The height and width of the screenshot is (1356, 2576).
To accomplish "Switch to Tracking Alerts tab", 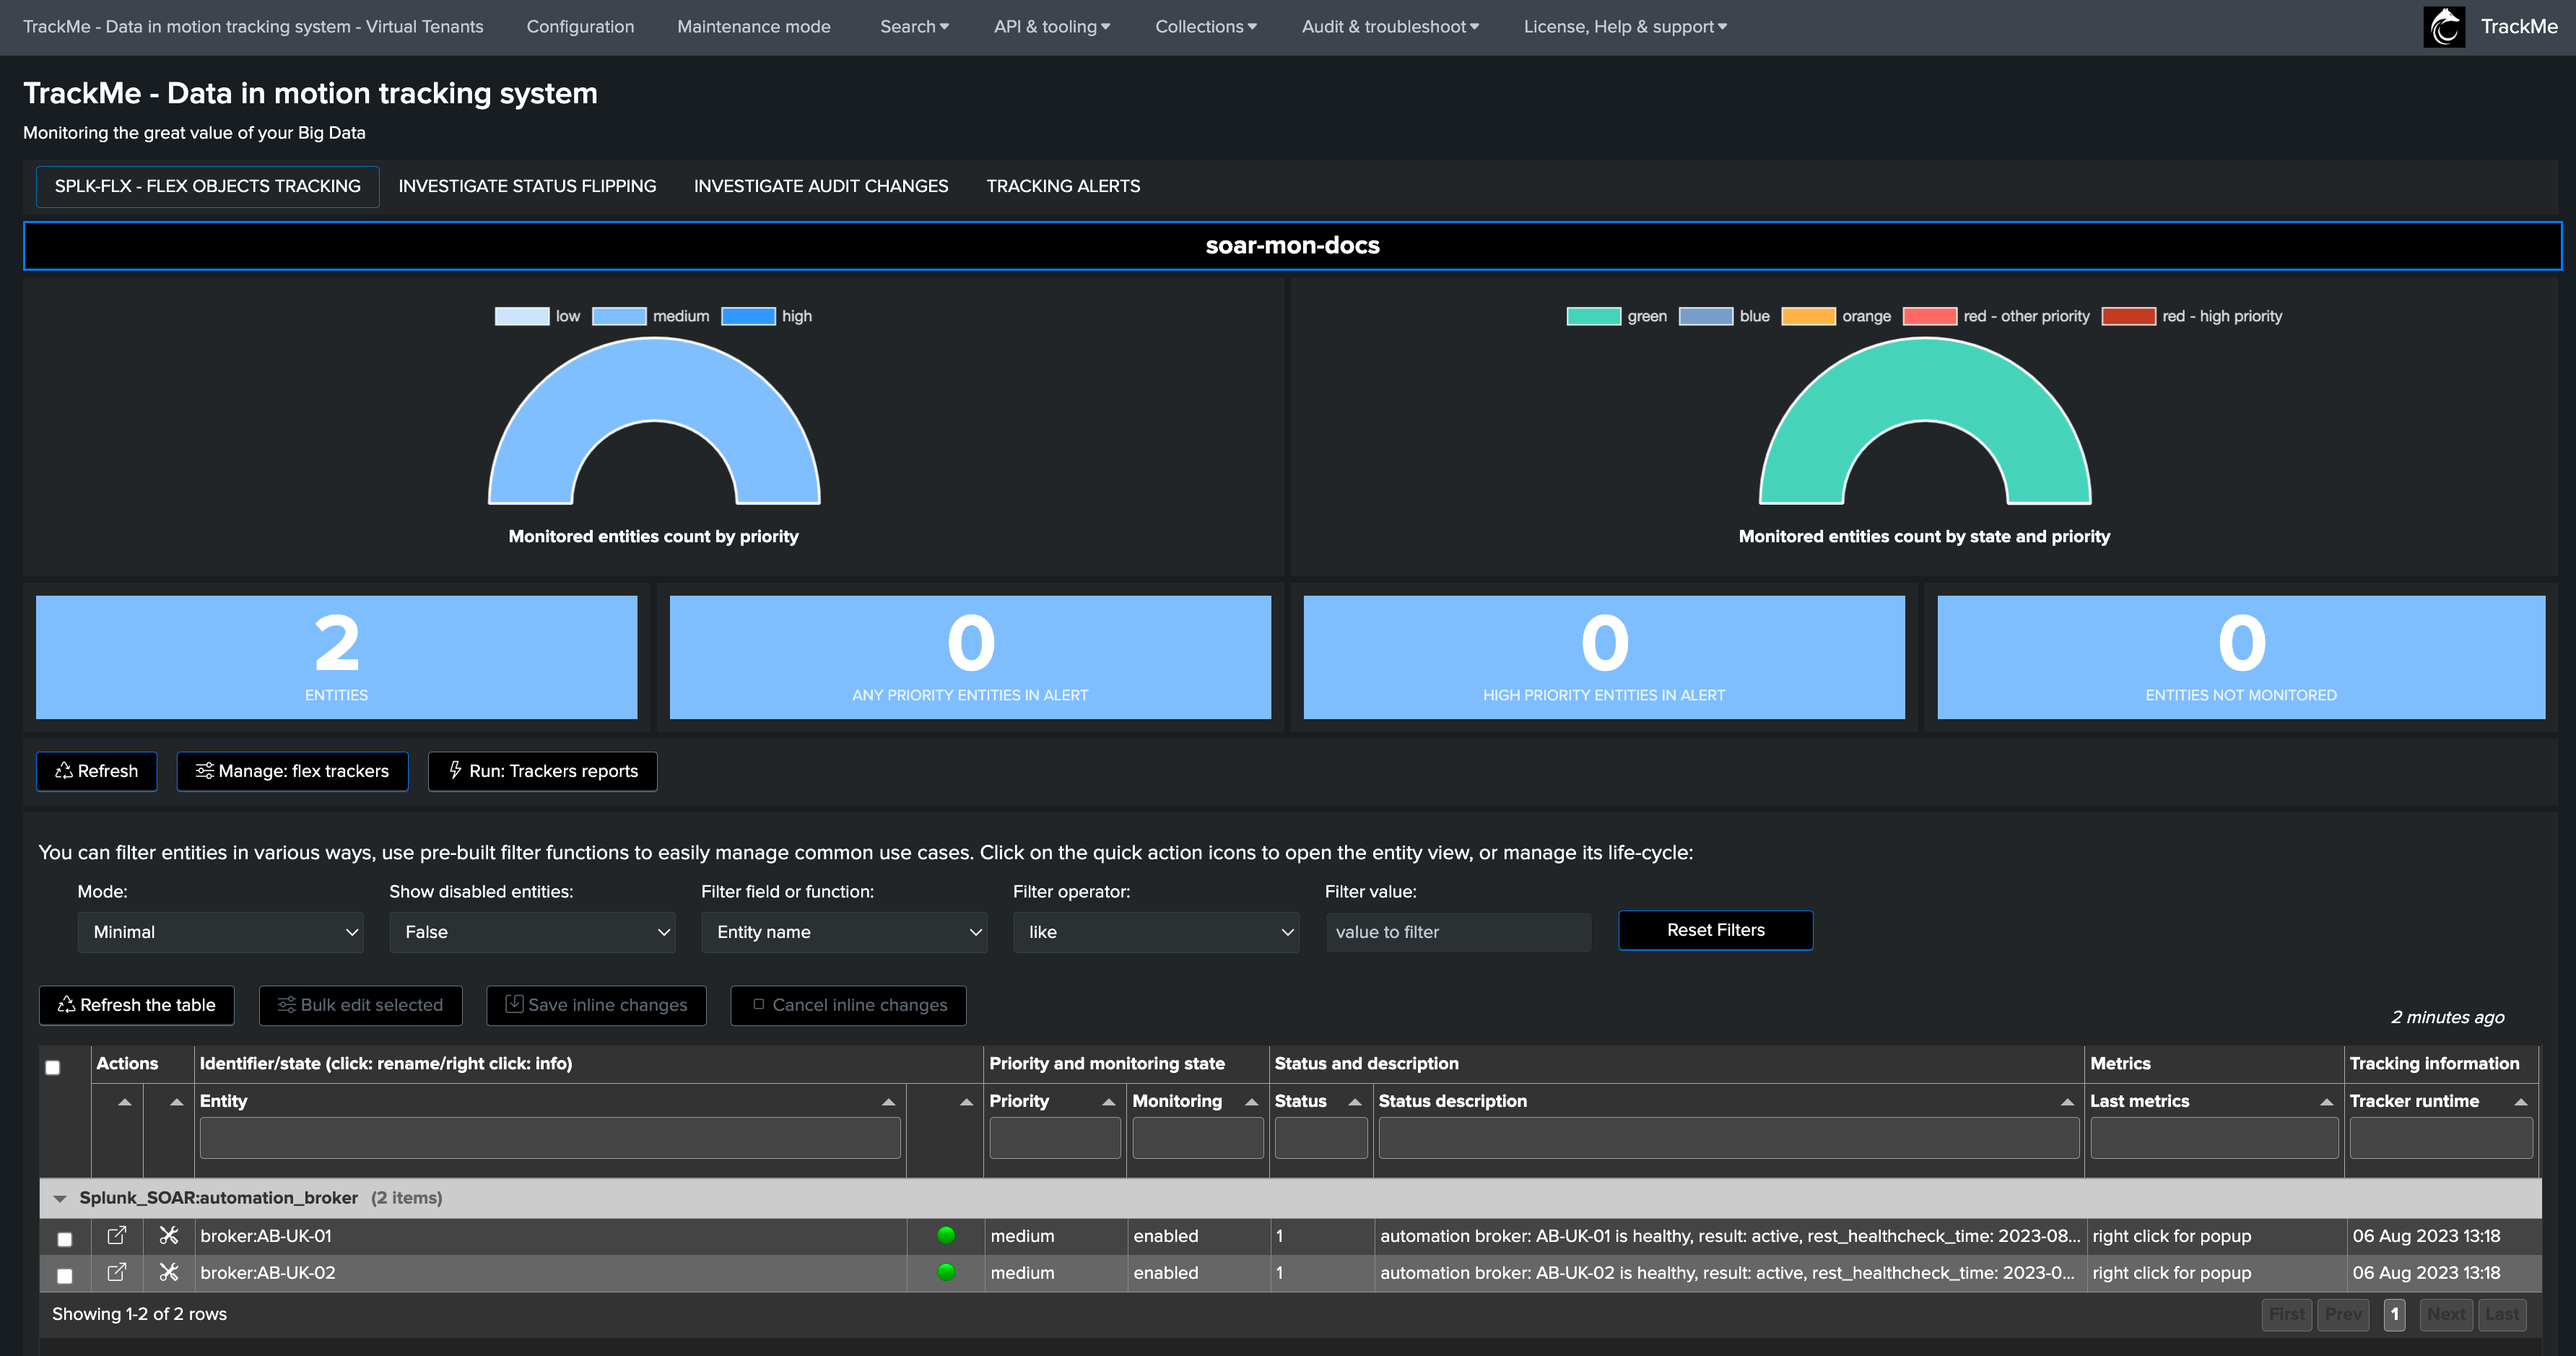I will click(1063, 186).
